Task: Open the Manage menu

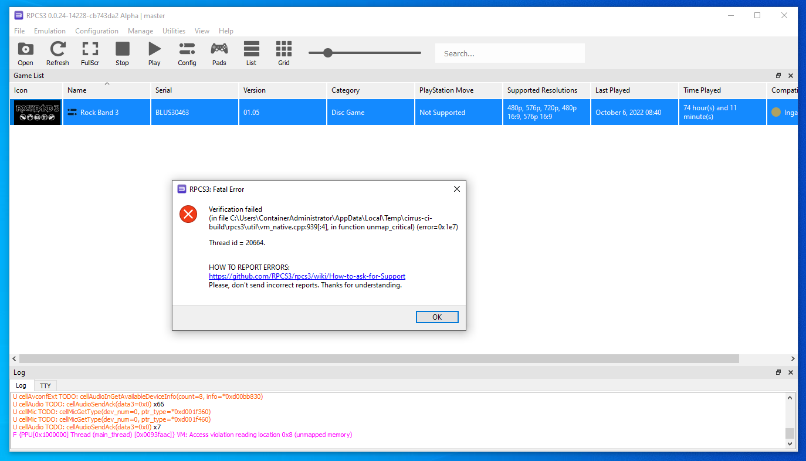Action: point(140,30)
